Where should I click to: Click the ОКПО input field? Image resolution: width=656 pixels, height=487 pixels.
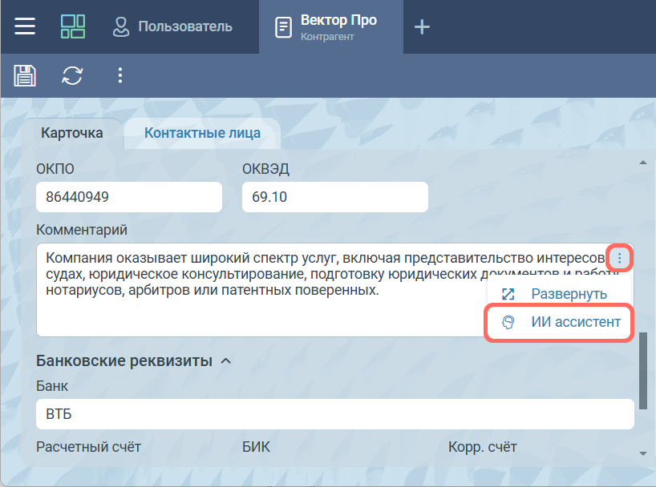[x=128, y=197]
